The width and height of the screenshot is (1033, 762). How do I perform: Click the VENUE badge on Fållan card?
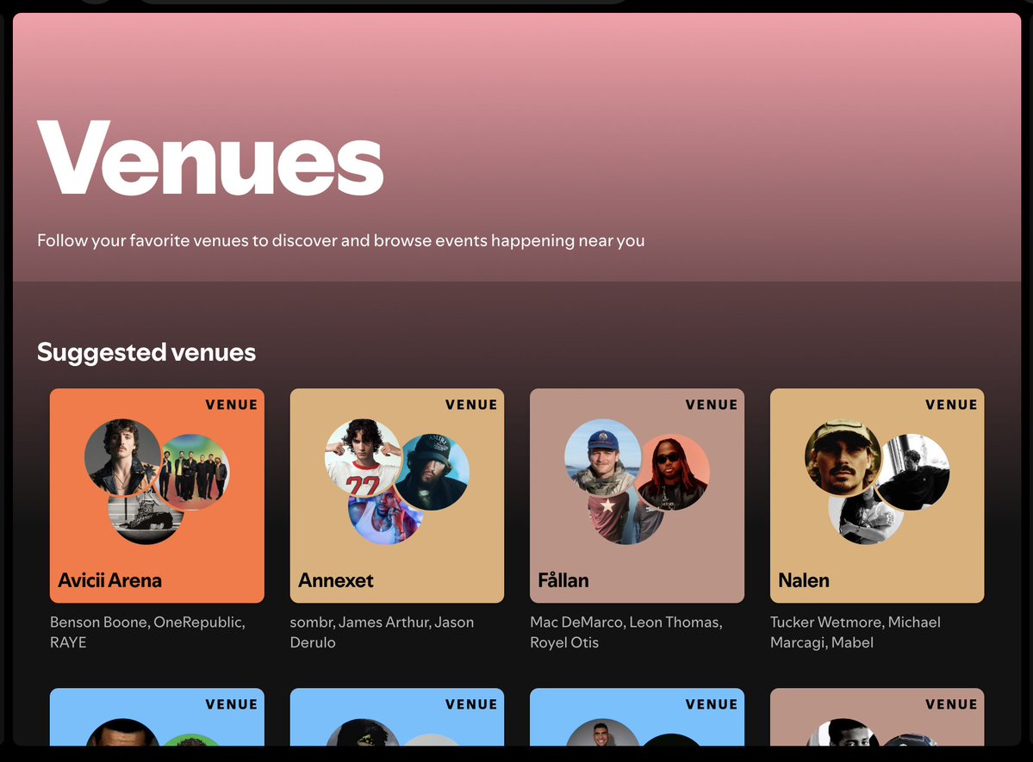(712, 405)
